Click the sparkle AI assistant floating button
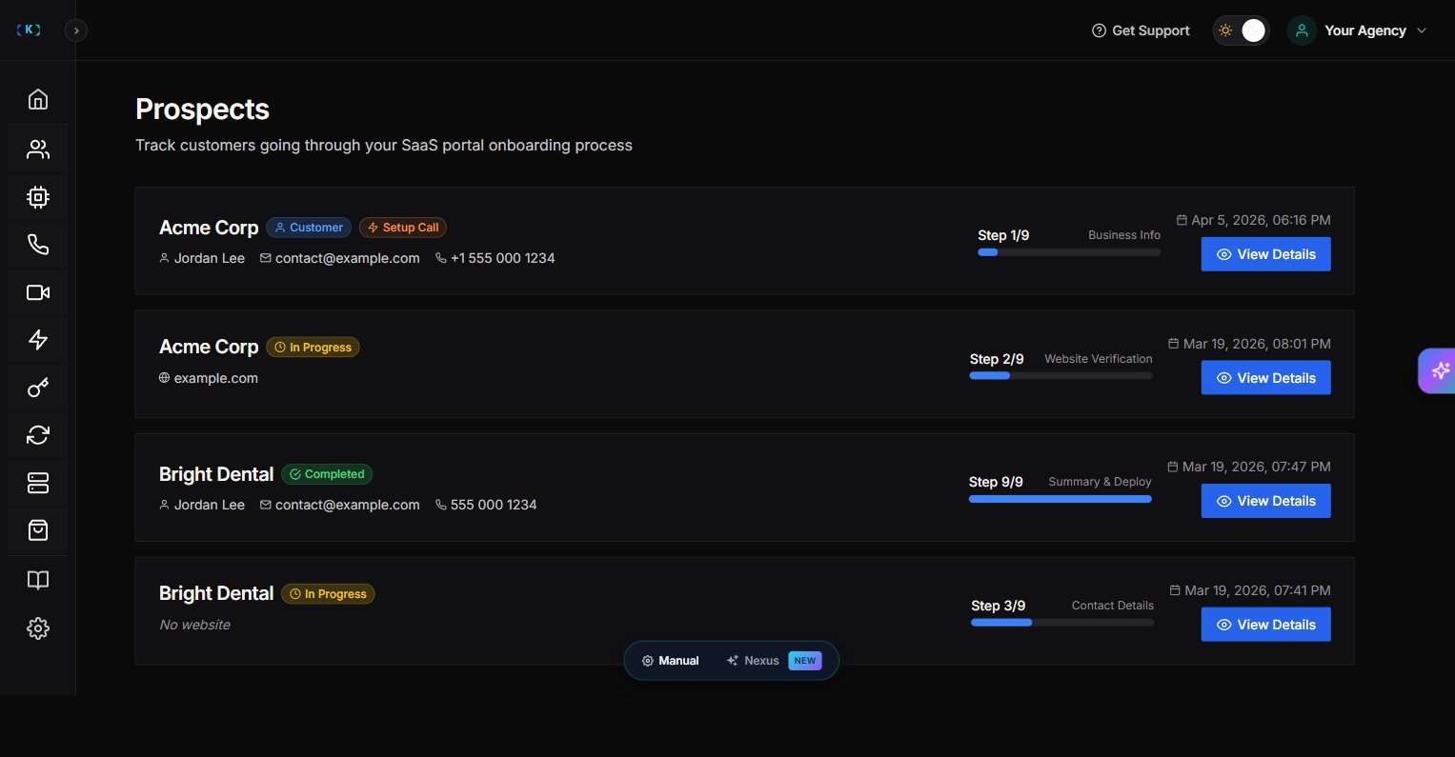This screenshot has width=1455, height=757. tap(1439, 371)
